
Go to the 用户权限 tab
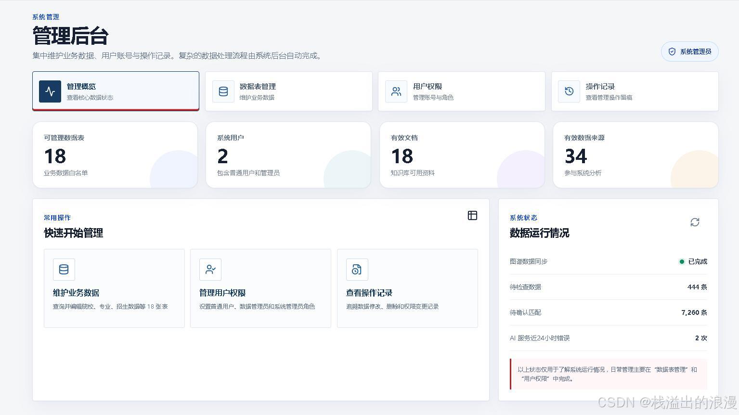coord(462,91)
